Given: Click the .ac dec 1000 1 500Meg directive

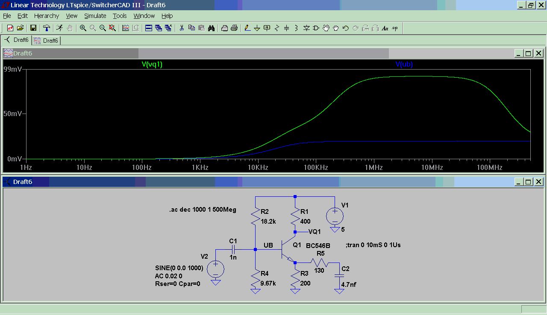Looking at the screenshot, I should click(203, 210).
